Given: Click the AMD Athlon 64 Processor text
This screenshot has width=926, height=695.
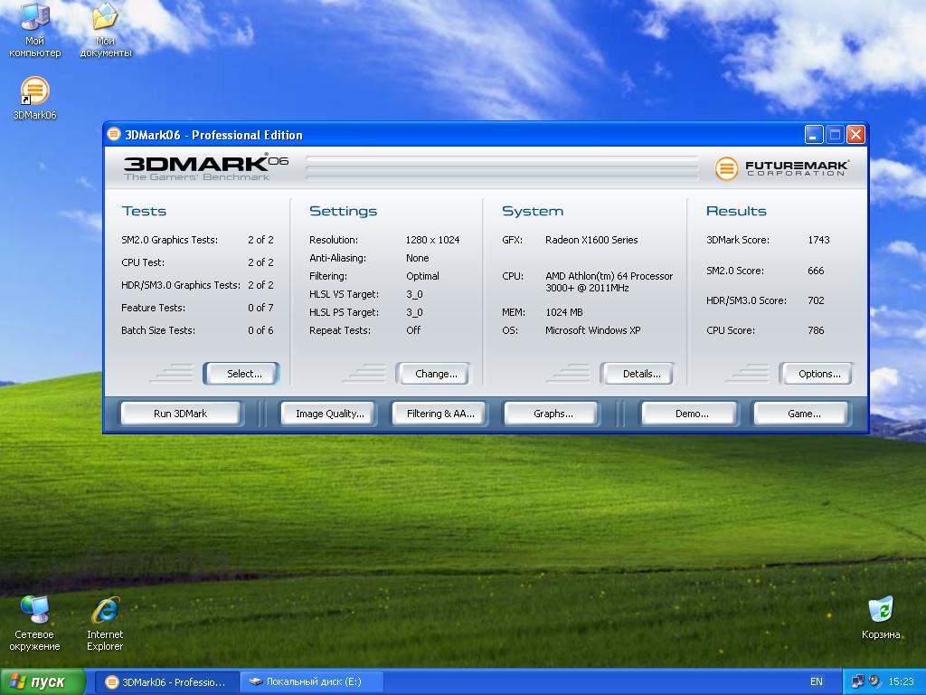Looking at the screenshot, I should 609,282.
